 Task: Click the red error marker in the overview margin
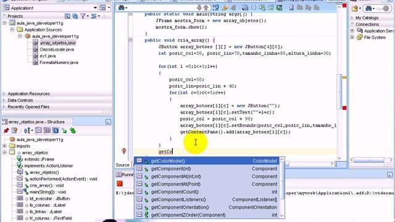click(344, 108)
